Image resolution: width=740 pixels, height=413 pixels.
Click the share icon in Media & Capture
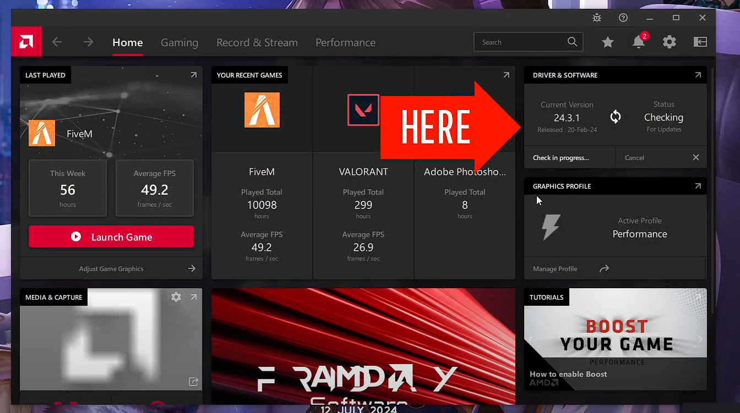pos(193,382)
